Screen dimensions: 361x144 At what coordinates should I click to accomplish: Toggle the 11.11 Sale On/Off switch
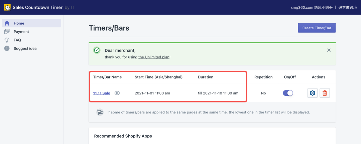(x=288, y=93)
